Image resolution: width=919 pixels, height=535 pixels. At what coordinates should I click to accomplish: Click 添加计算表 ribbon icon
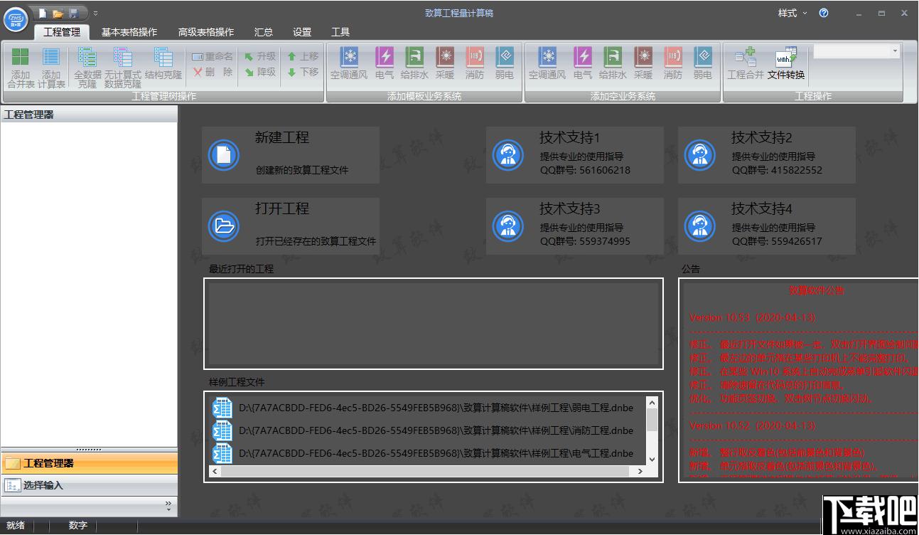coord(51,68)
